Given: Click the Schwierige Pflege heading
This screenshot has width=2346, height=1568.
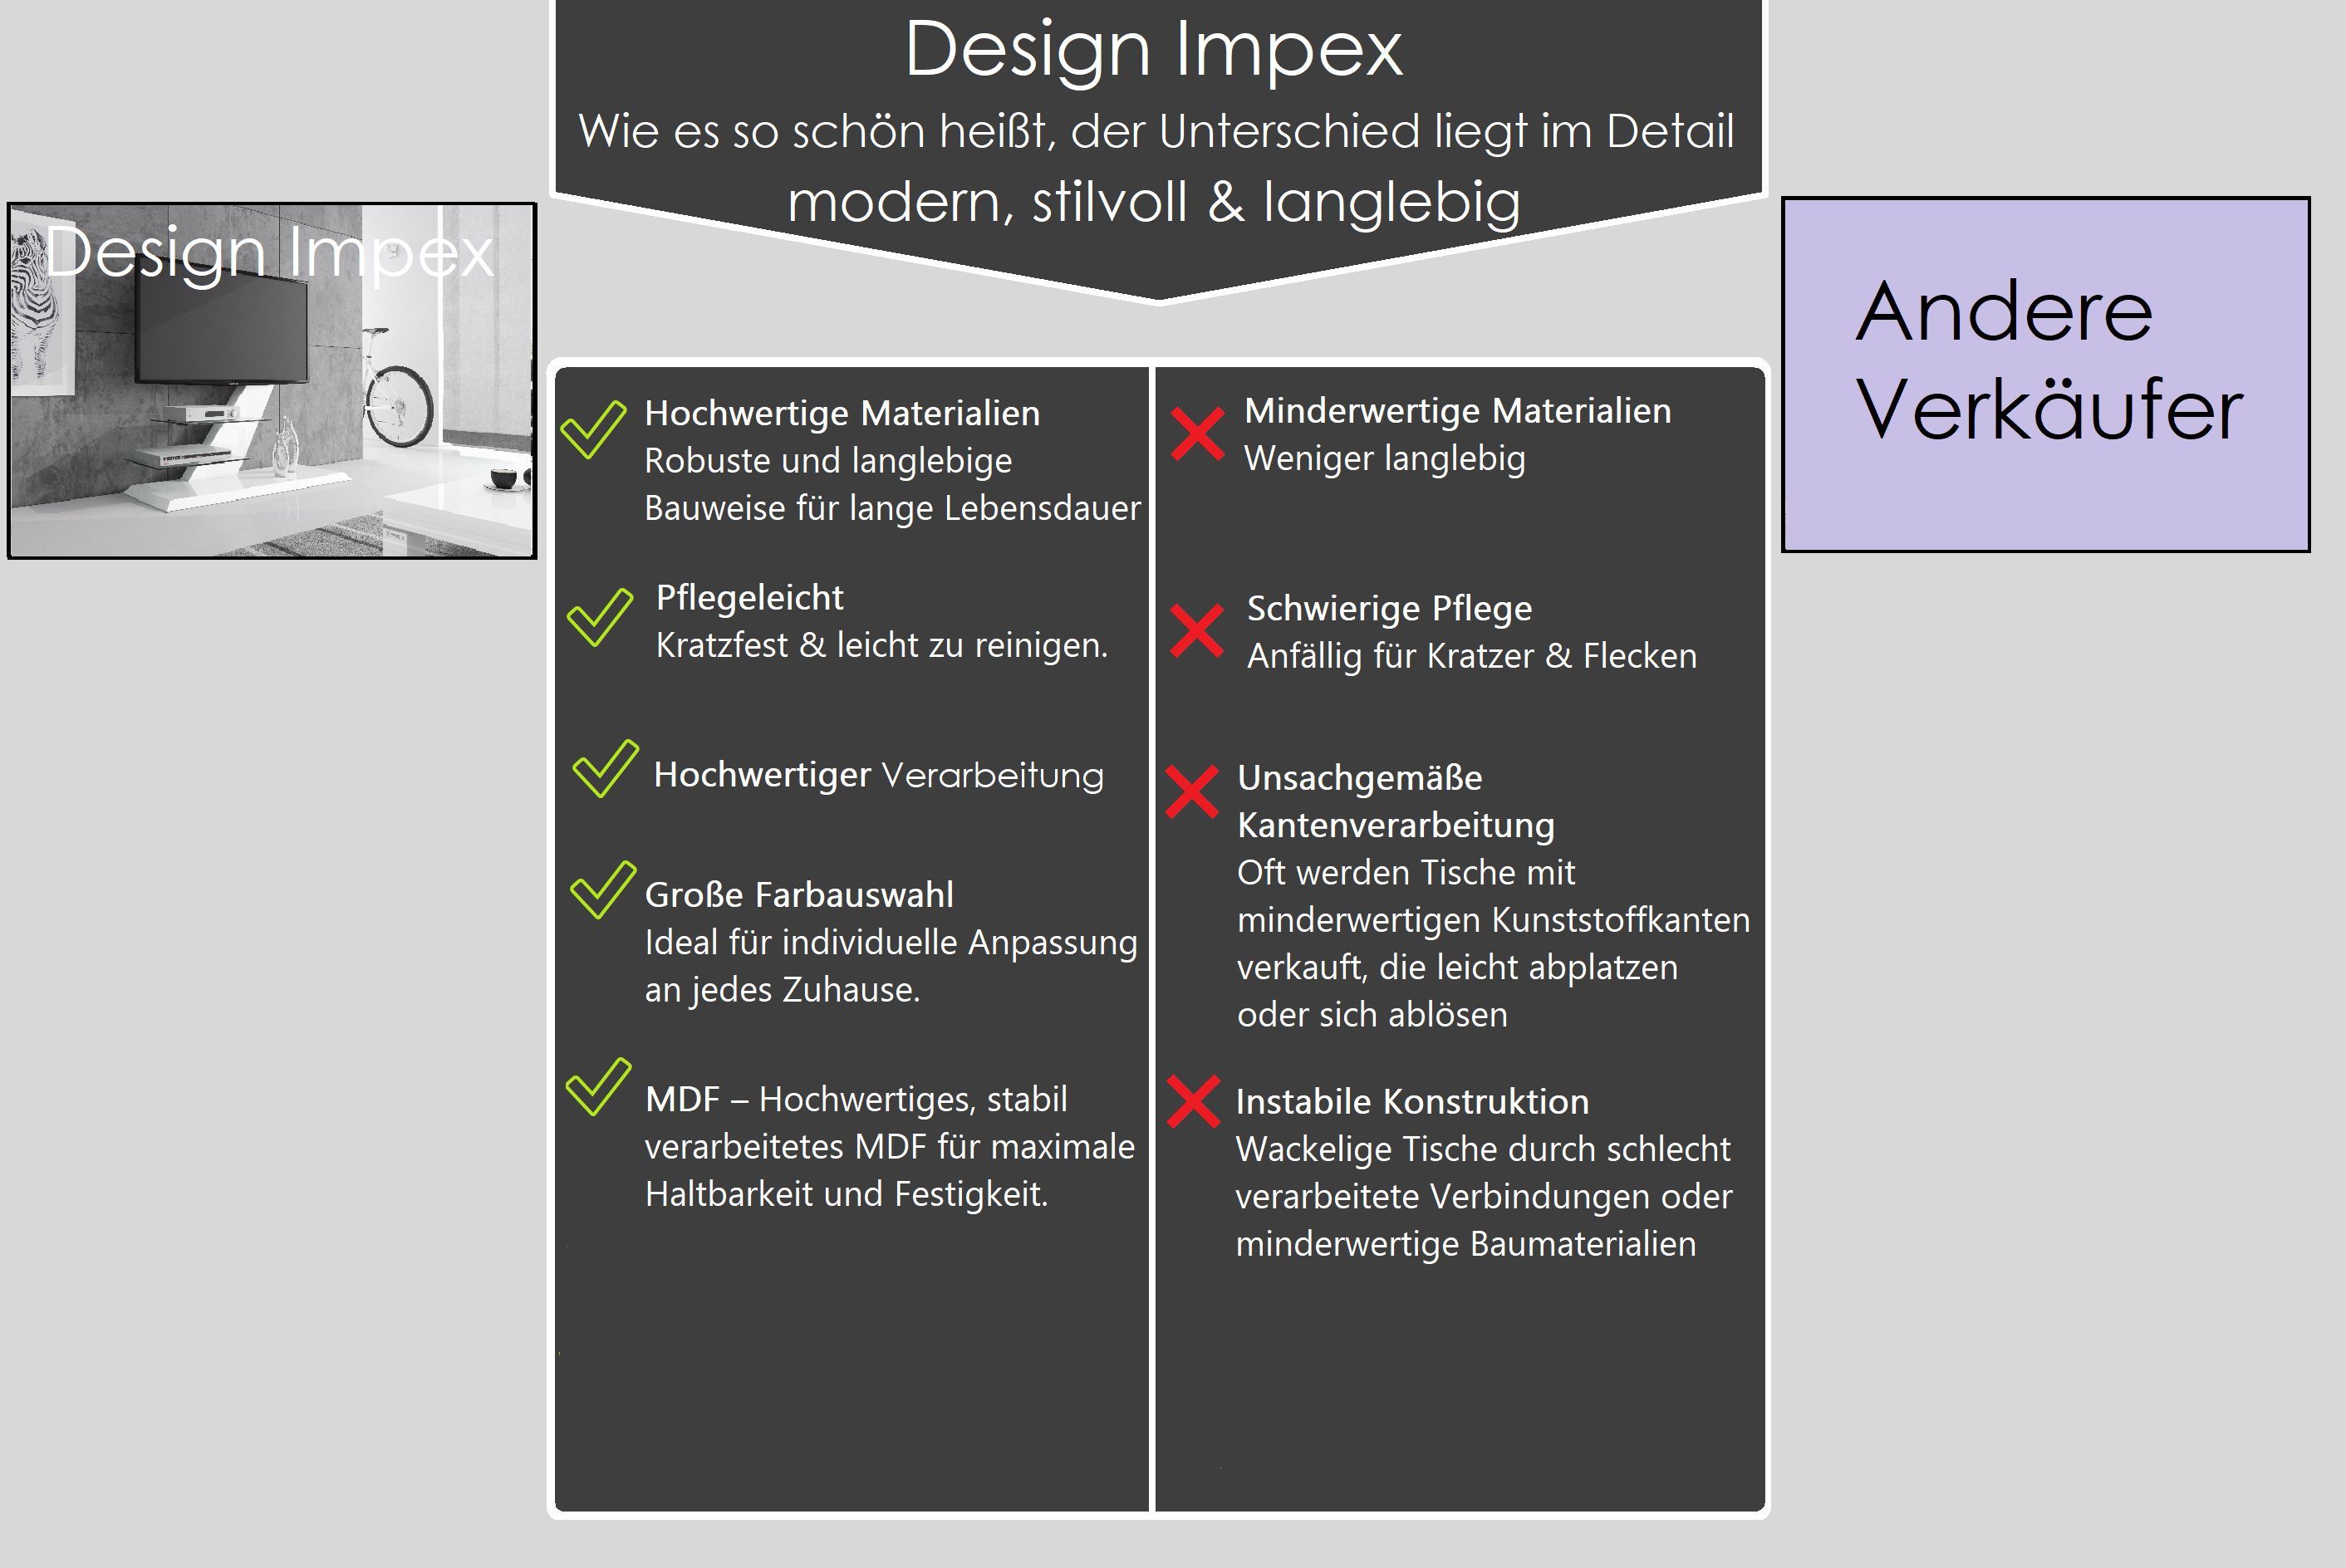Looking at the screenshot, I should 1388,608.
